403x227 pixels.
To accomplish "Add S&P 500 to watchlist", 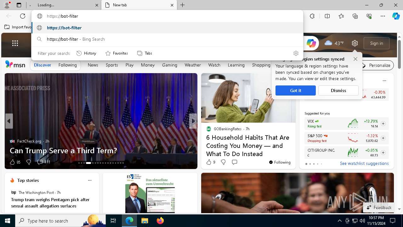I will [383, 138].
